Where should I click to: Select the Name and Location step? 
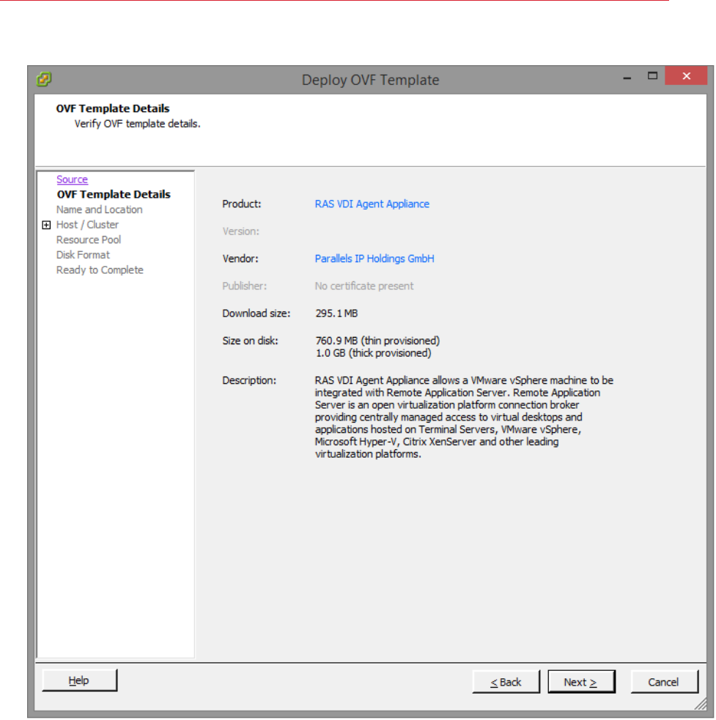click(99, 209)
